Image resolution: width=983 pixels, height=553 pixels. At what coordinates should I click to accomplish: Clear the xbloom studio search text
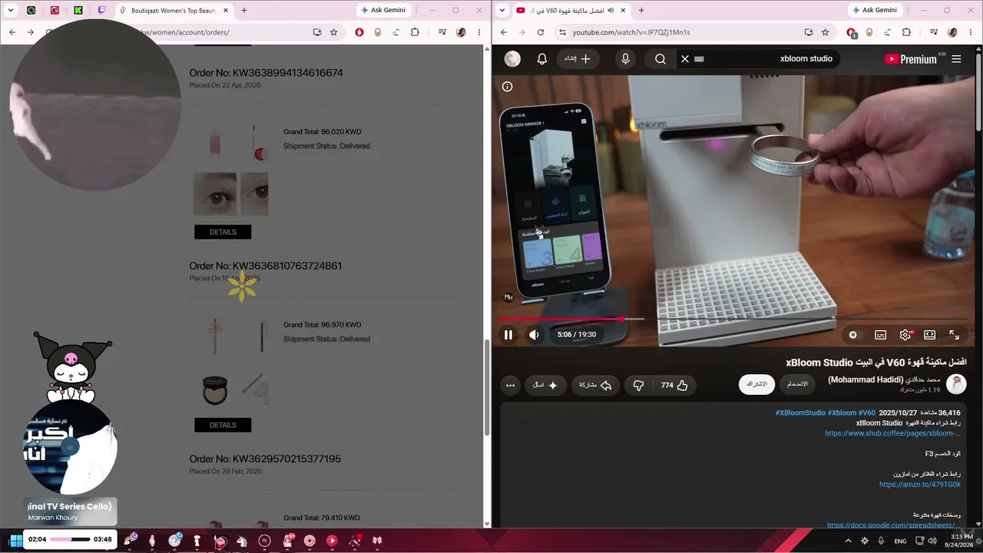(685, 59)
